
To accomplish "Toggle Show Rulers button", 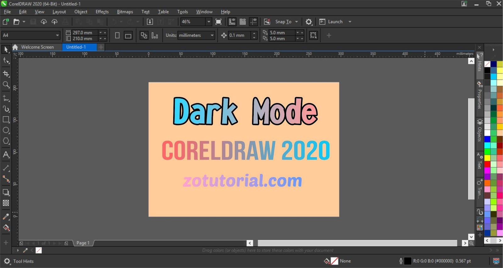I will point(232,22).
